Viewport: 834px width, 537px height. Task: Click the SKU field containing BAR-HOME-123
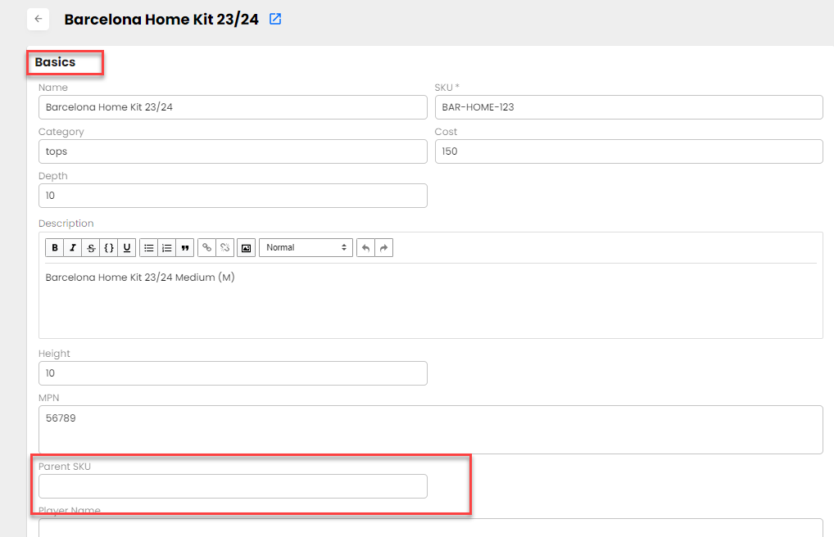click(628, 107)
